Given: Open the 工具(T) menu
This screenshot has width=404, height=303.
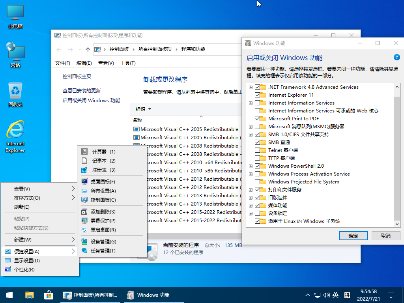Looking at the screenshot, I should point(128,63).
